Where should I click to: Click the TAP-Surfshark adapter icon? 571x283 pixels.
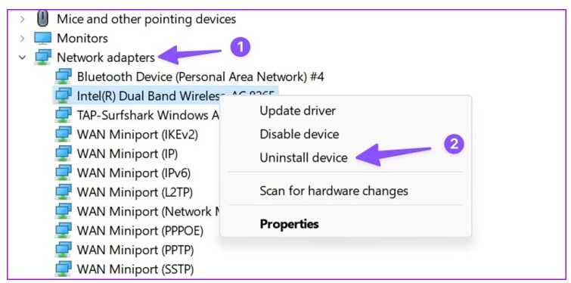[x=64, y=116]
